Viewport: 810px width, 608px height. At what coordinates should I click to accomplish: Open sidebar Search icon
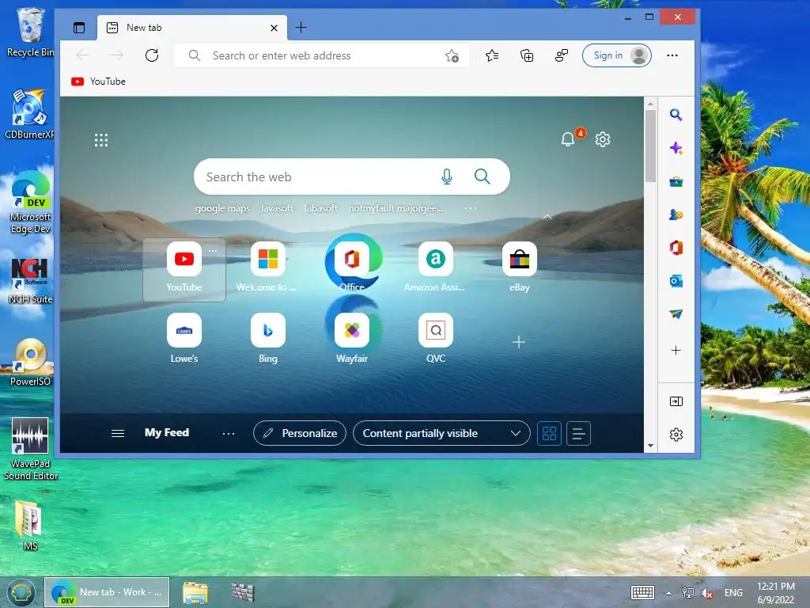[676, 115]
